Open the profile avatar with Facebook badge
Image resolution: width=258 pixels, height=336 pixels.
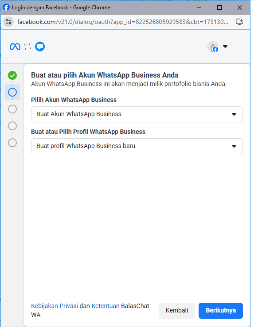point(213,47)
